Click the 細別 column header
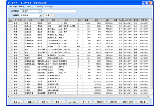This screenshot has height=106, width=160. click(53, 20)
